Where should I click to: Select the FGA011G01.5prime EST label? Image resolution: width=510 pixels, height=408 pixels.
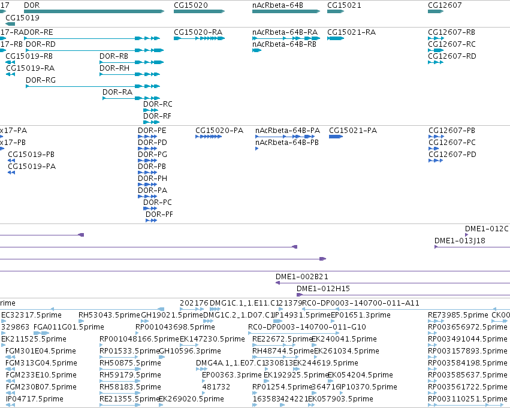pyautogui.click(x=69, y=327)
